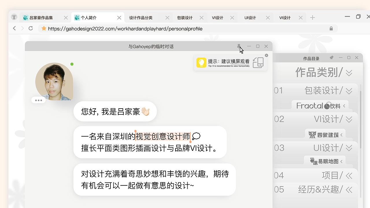This screenshot has height=208, width=370.
Task: Click the speech bubble comment icon
Action: click(x=196, y=136)
